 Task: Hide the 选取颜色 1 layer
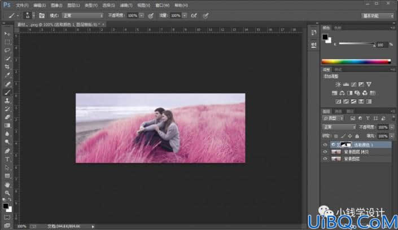click(x=325, y=145)
